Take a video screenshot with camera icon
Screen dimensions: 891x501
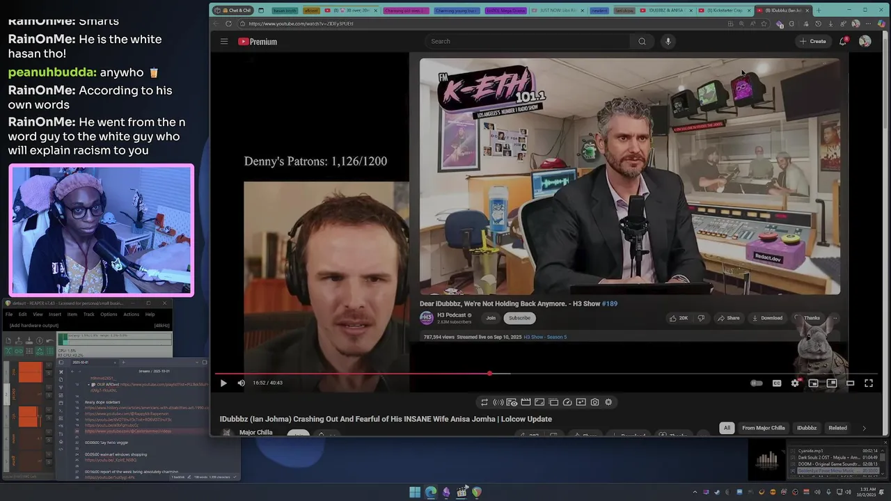click(594, 402)
